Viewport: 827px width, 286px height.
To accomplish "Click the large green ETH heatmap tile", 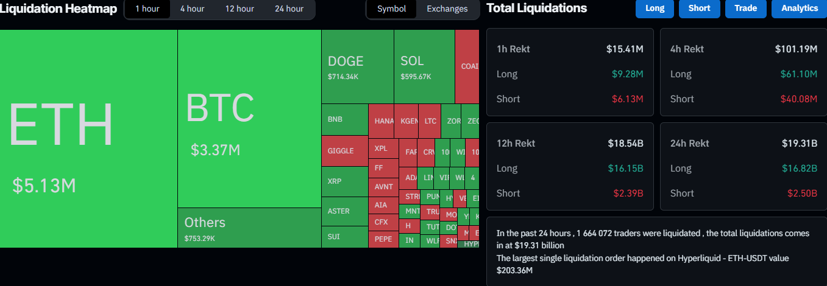I will point(88,139).
